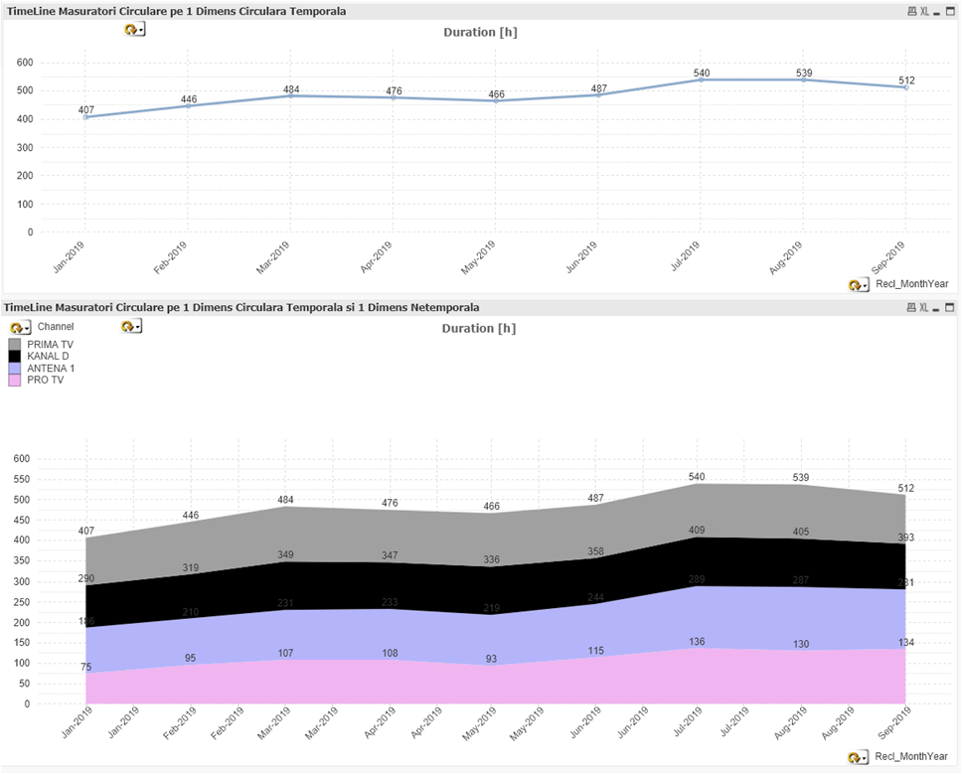Click the blue ANTENA 1 legend swatch
The image size is (962, 774).
click(x=15, y=368)
